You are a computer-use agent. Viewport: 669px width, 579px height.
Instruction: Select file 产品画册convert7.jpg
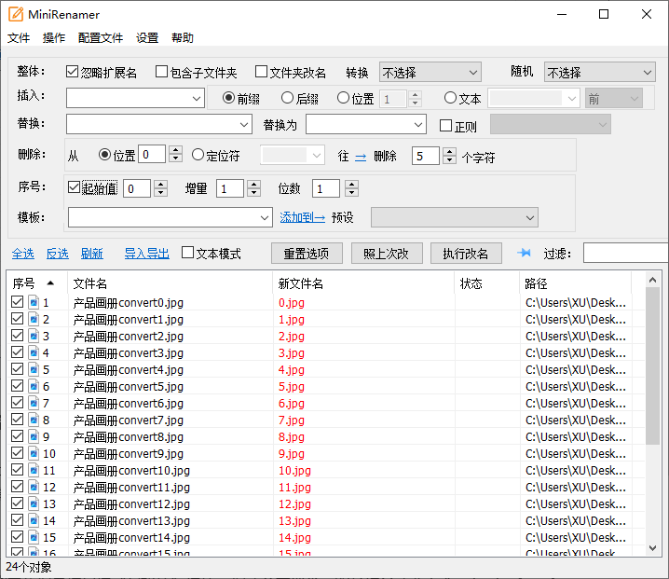129,420
